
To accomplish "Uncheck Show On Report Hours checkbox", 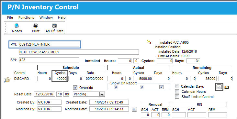I will coord(116,87).
